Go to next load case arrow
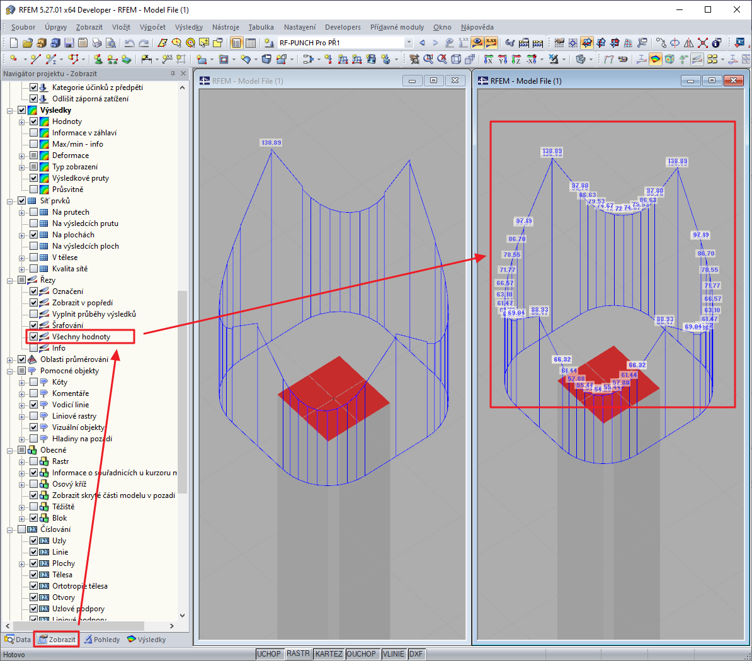The image size is (752, 661). [435, 43]
